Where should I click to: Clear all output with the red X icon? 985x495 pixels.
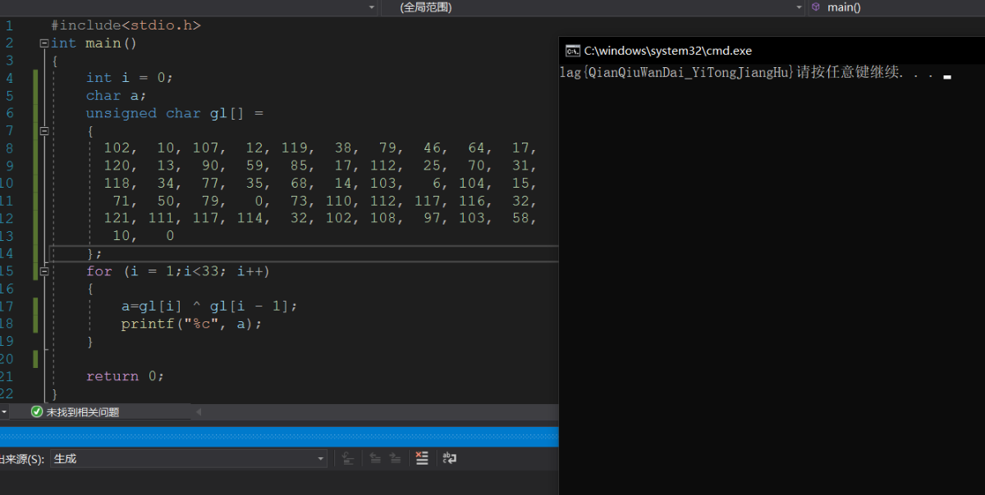click(422, 459)
